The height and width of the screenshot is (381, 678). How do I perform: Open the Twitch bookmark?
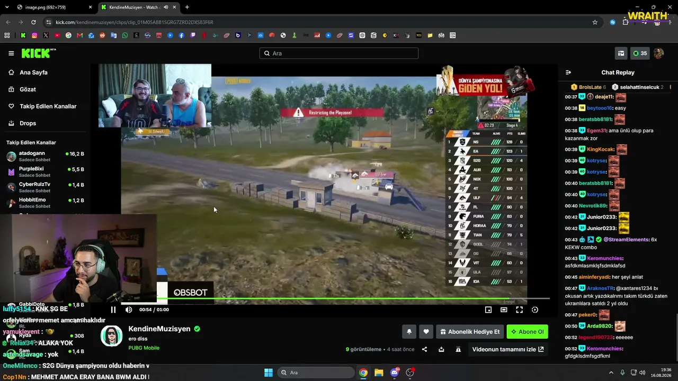tap(193, 35)
